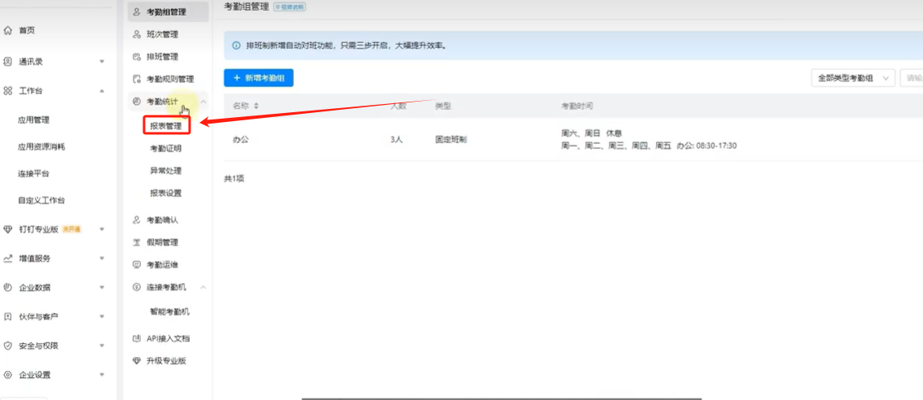Image resolution: width=923 pixels, height=400 pixels.
Task: Click the 工作台 grid icon
Action: [x=7, y=90]
